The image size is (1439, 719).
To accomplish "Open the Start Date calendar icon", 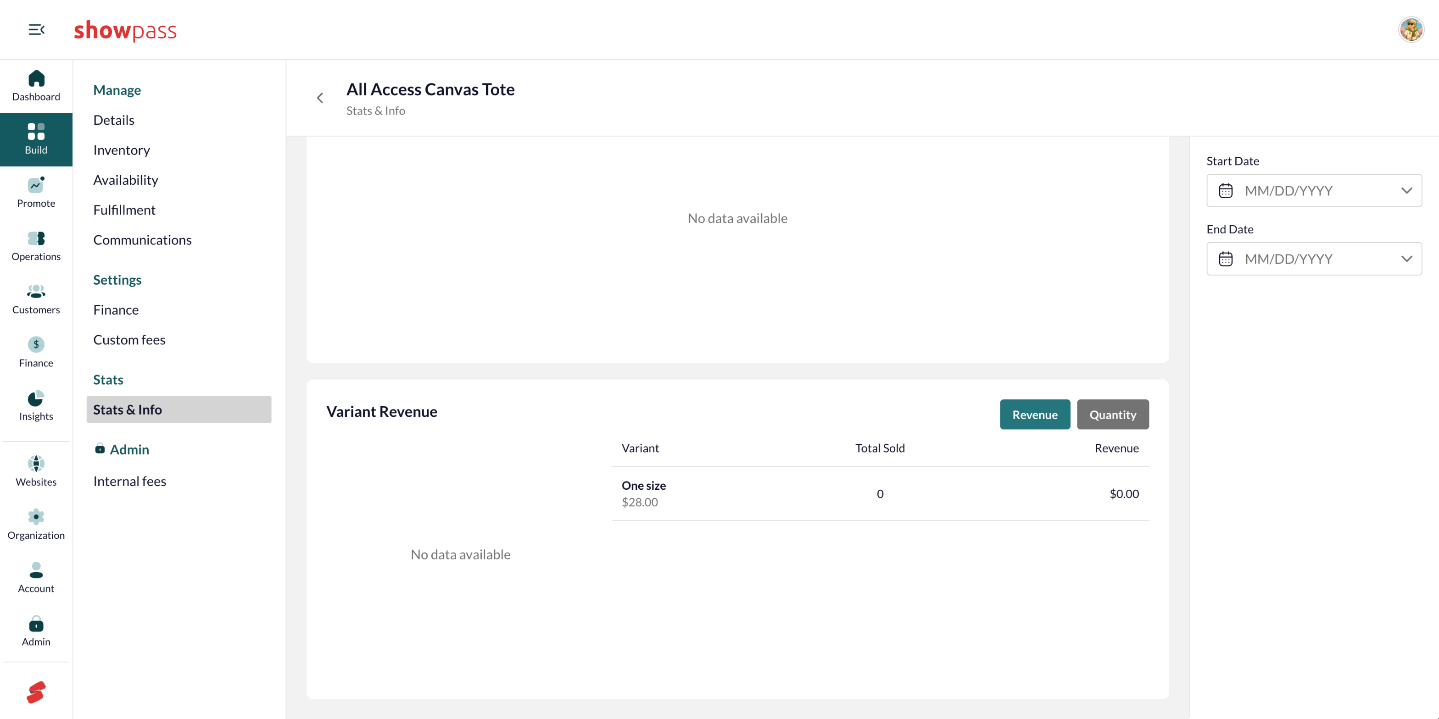I will (x=1225, y=191).
